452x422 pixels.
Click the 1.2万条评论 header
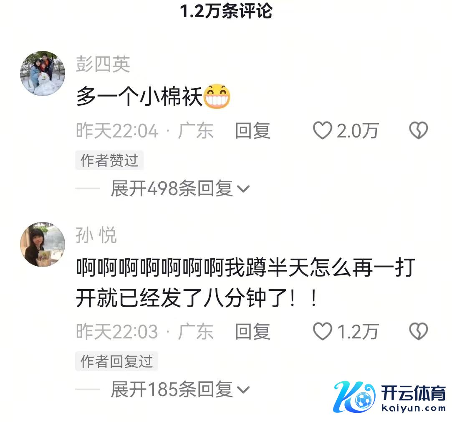coord(226,11)
